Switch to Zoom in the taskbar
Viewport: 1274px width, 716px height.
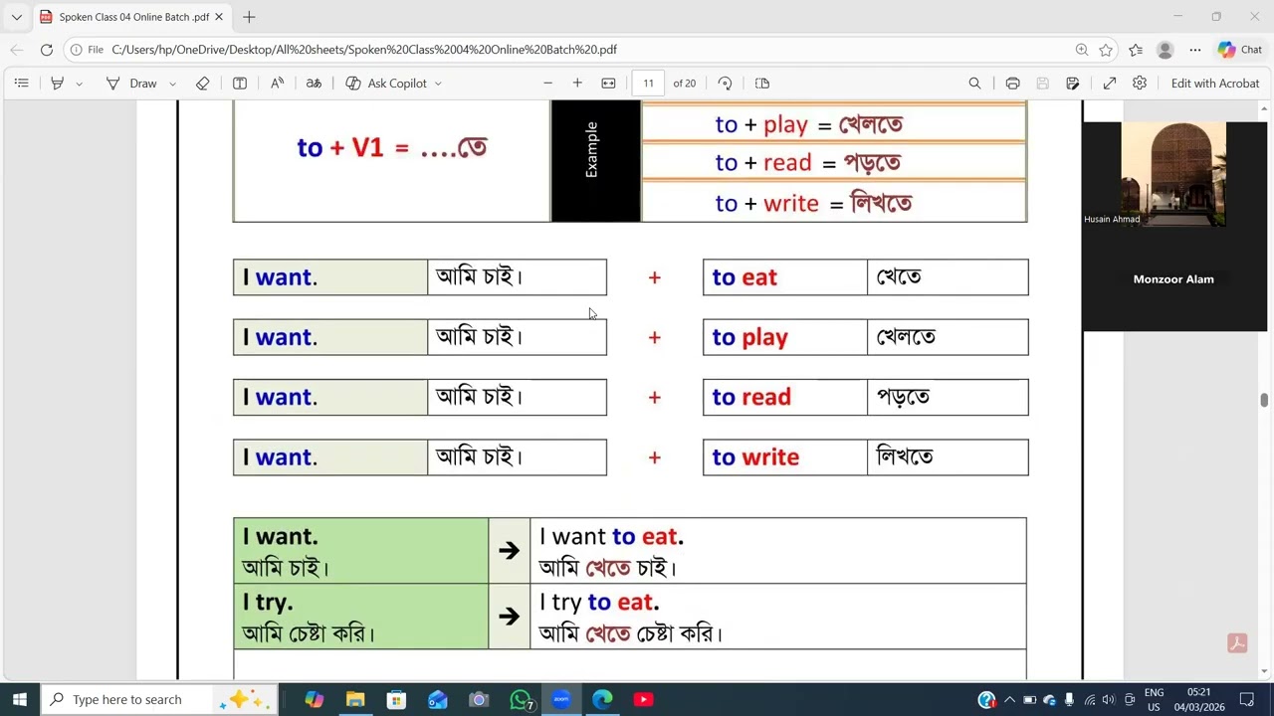(561, 699)
